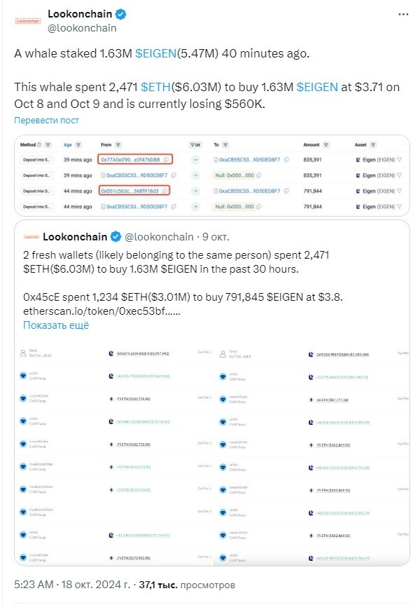Click the blue verified badge beside Lookonchain
Viewport: 420px width, 605px height.
point(121,14)
